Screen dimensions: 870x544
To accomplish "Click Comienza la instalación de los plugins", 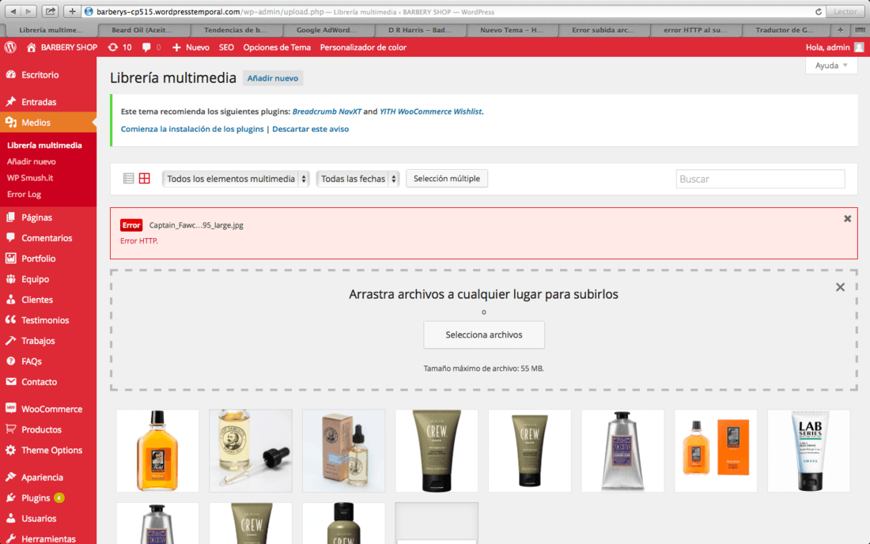I will coord(192,129).
